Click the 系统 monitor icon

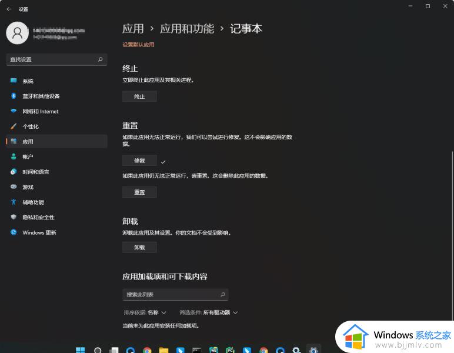pos(14,81)
